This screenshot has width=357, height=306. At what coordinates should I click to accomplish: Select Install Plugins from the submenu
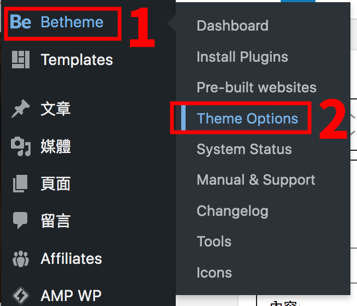(242, 56)
